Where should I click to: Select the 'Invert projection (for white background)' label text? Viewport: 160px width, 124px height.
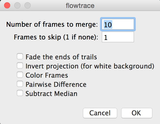click(x=90, y=66)
